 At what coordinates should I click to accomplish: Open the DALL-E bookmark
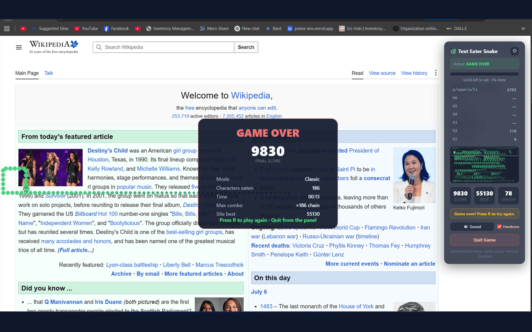[x=456, y=29]
